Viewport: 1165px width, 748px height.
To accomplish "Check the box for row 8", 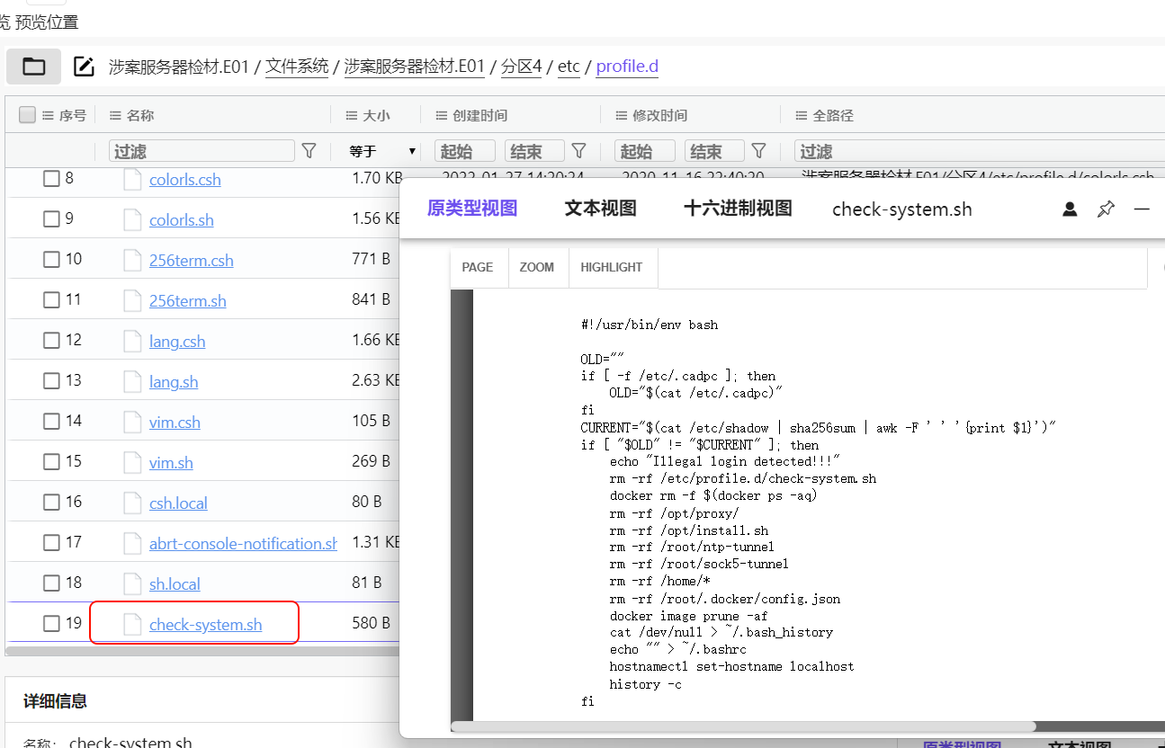I will pos(51,179).
